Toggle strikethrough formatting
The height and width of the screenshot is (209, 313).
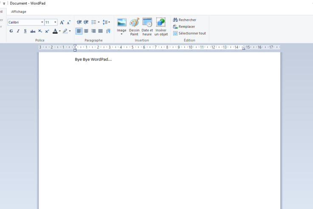(x=33, y=31)
